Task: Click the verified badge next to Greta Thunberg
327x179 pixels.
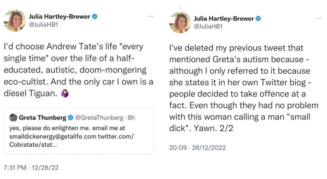Action: pos(70,118)
